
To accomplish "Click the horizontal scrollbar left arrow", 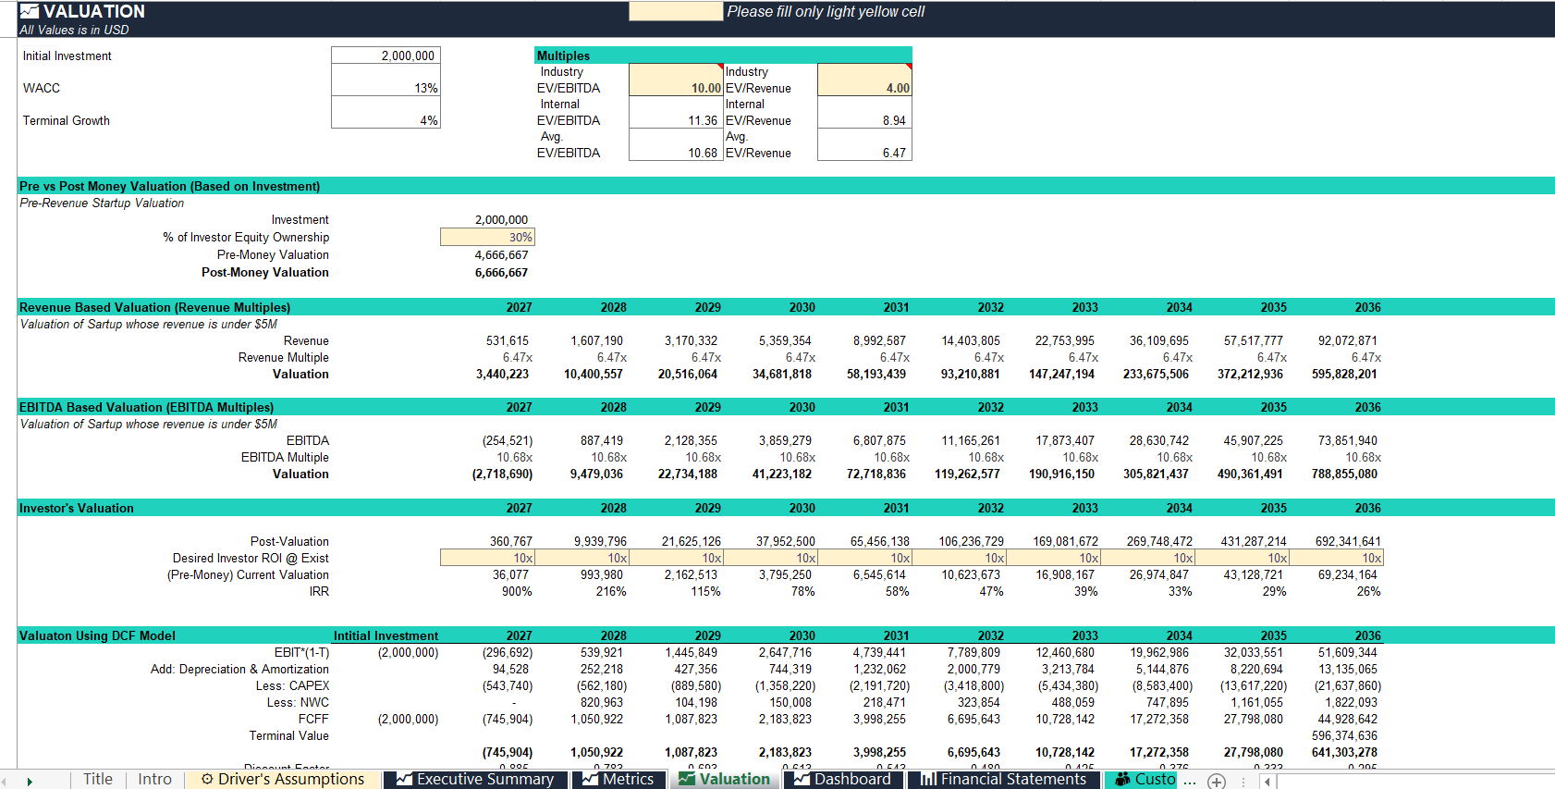I will (x=1268, y=782).
